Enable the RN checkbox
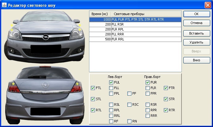The width and height of the screenshot is (213, 127). pyautogui.click(x=129, y=121)
